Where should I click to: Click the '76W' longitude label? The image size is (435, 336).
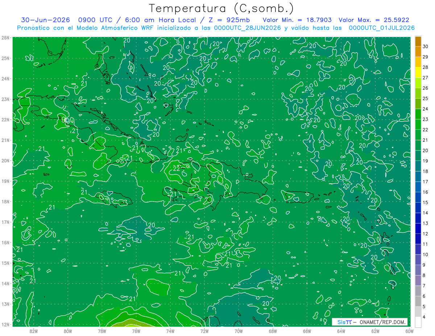pos(136,331)
